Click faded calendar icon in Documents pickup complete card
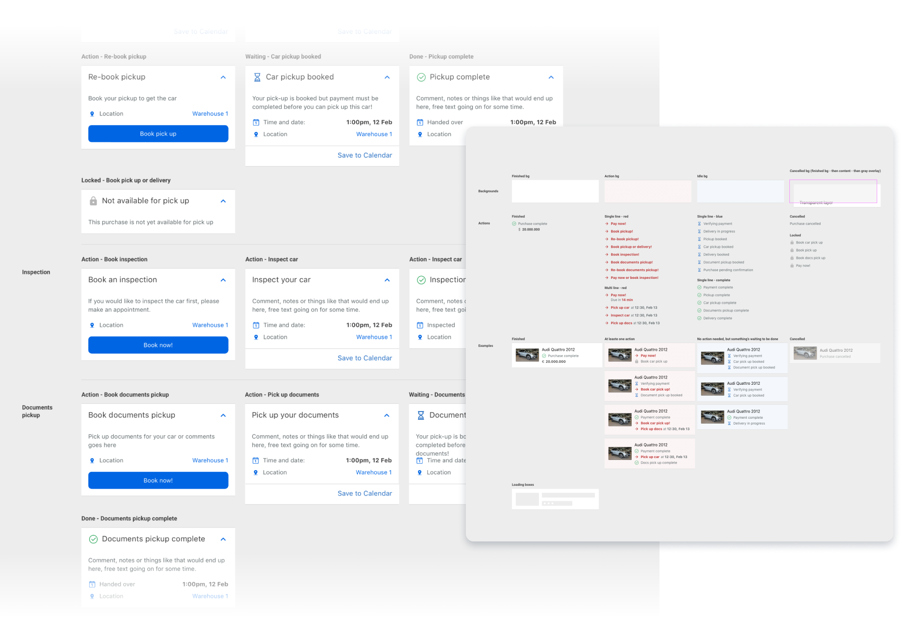The width and height of the screenshot is (902, 643). tap(92, 585)
